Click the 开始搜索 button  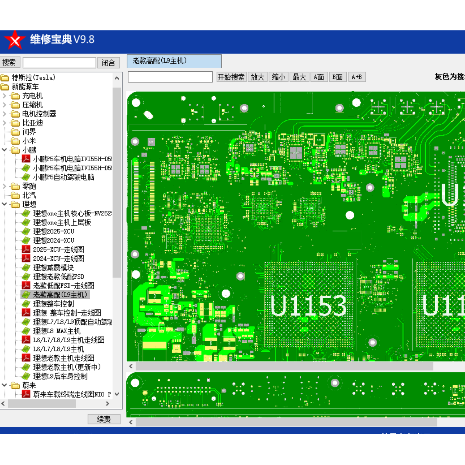[231, 77]
